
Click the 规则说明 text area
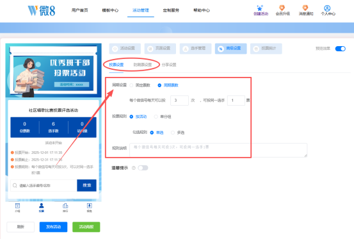click(x=218, y=150)
